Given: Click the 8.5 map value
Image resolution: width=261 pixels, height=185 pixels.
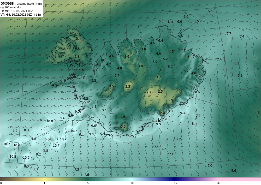Looking at the screenshot, I should coord(46,151).
